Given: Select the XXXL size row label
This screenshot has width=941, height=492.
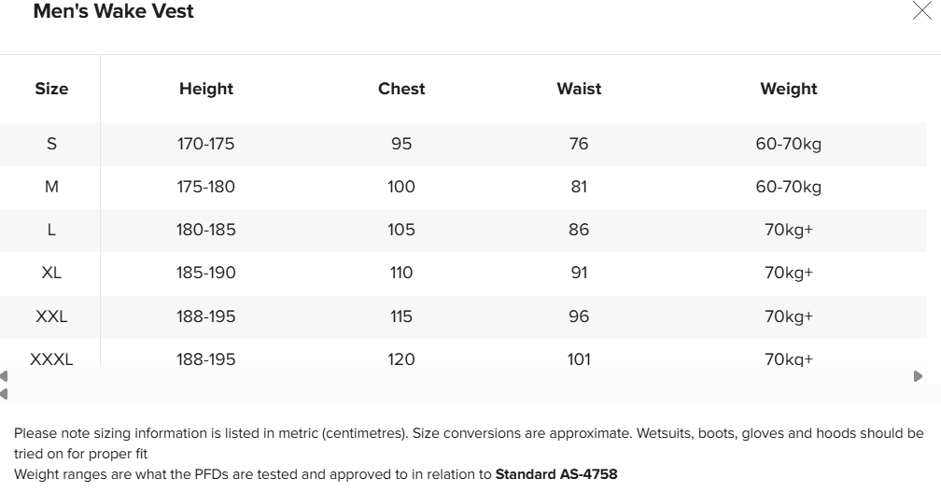Looking at the screenshot, I should [51, 358].
